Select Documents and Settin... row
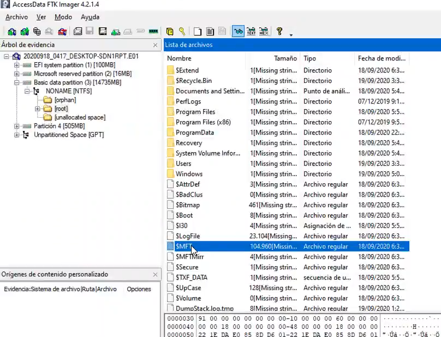The width and height of the screenshot is (441, 337). point(287,91)
